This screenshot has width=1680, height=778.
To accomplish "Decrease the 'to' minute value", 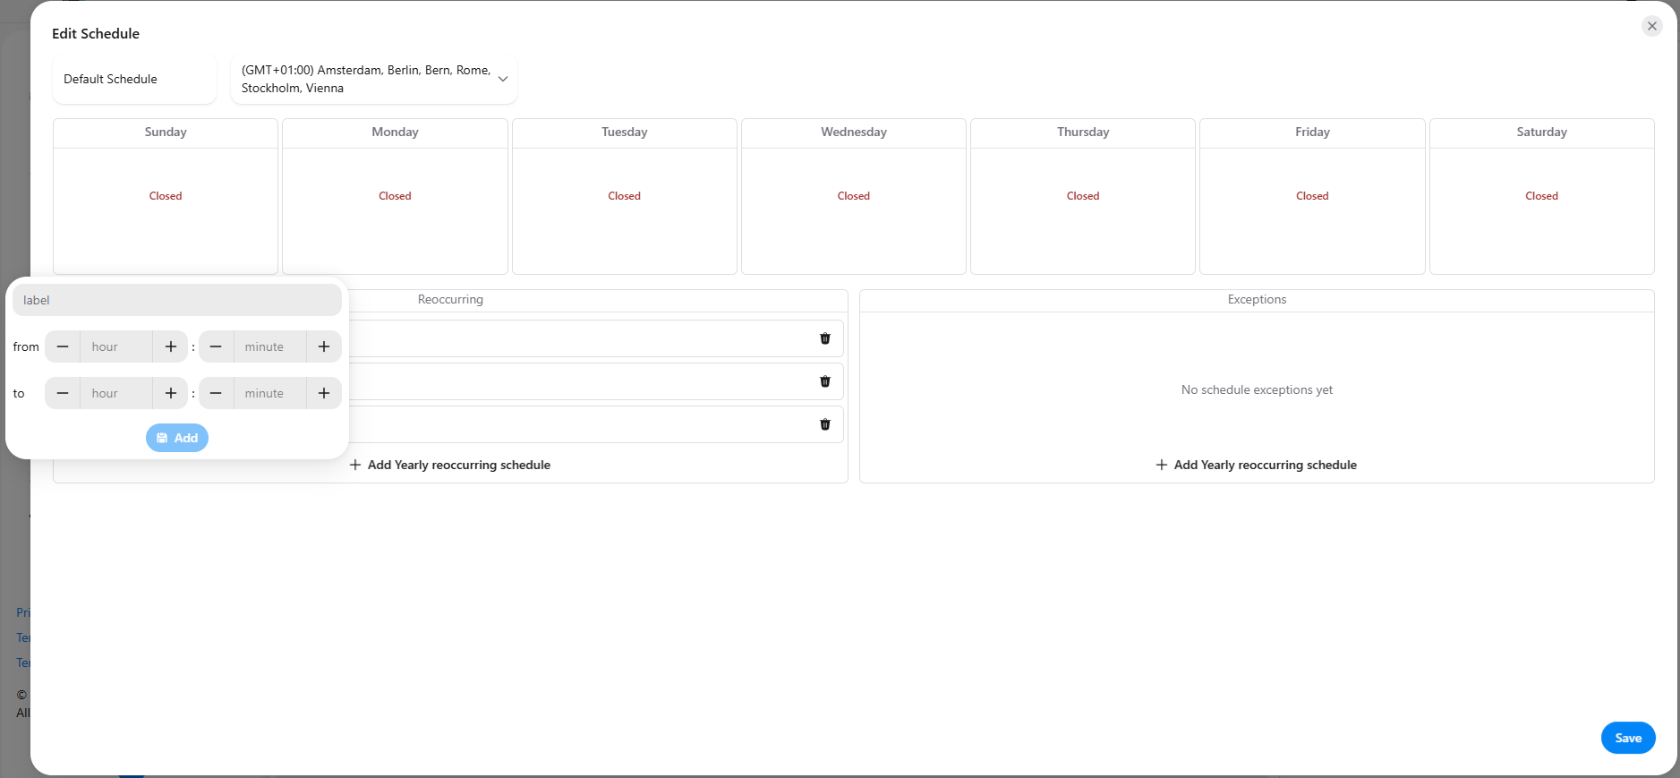I will click(216, 393).
